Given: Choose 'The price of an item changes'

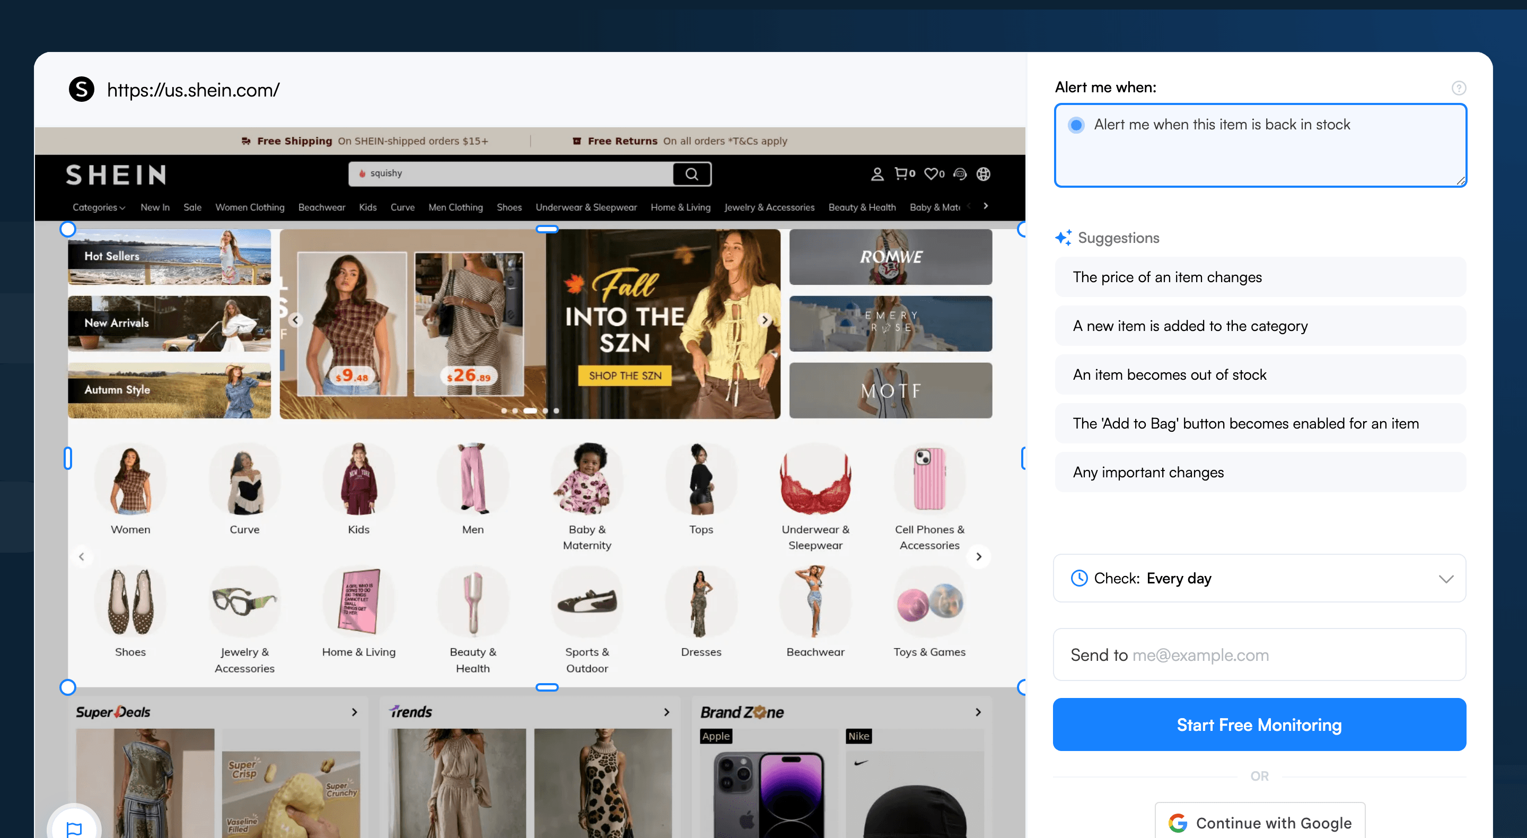Looking at the screenshot, I should (1260, 277).
